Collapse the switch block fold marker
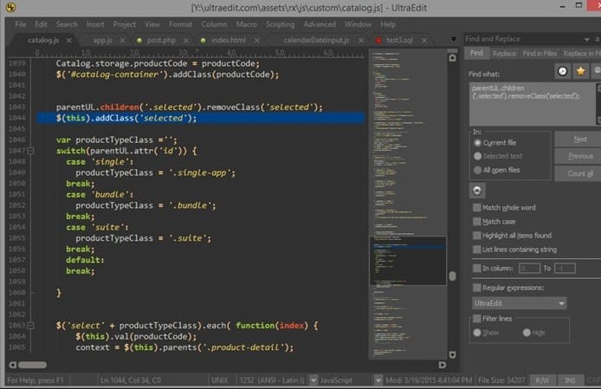The width and height of the screenshot is (601, 389). click(x=32, y=151)
